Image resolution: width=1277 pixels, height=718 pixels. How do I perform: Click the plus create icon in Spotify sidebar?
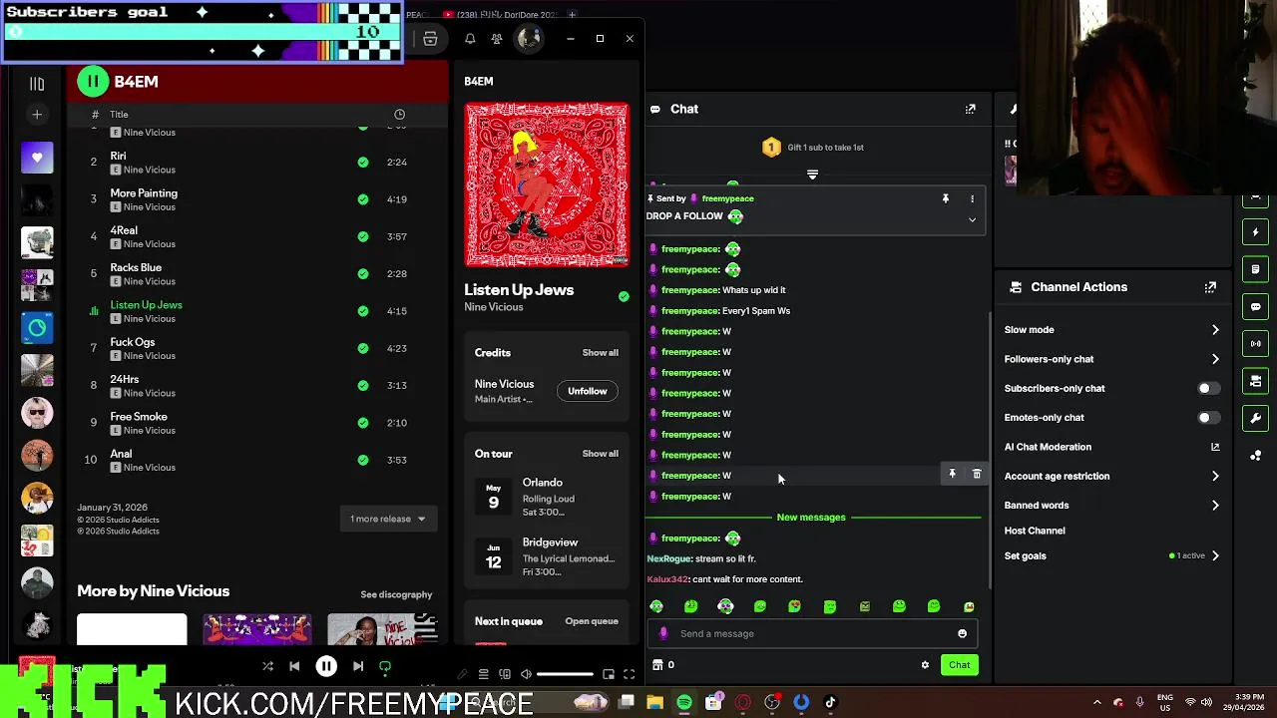click(37, 115)
